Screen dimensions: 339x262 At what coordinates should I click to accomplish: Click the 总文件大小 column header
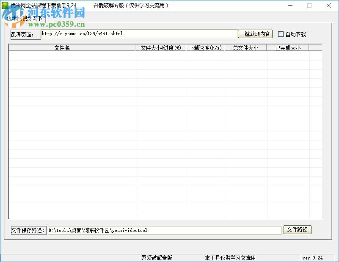click(245, 48)
